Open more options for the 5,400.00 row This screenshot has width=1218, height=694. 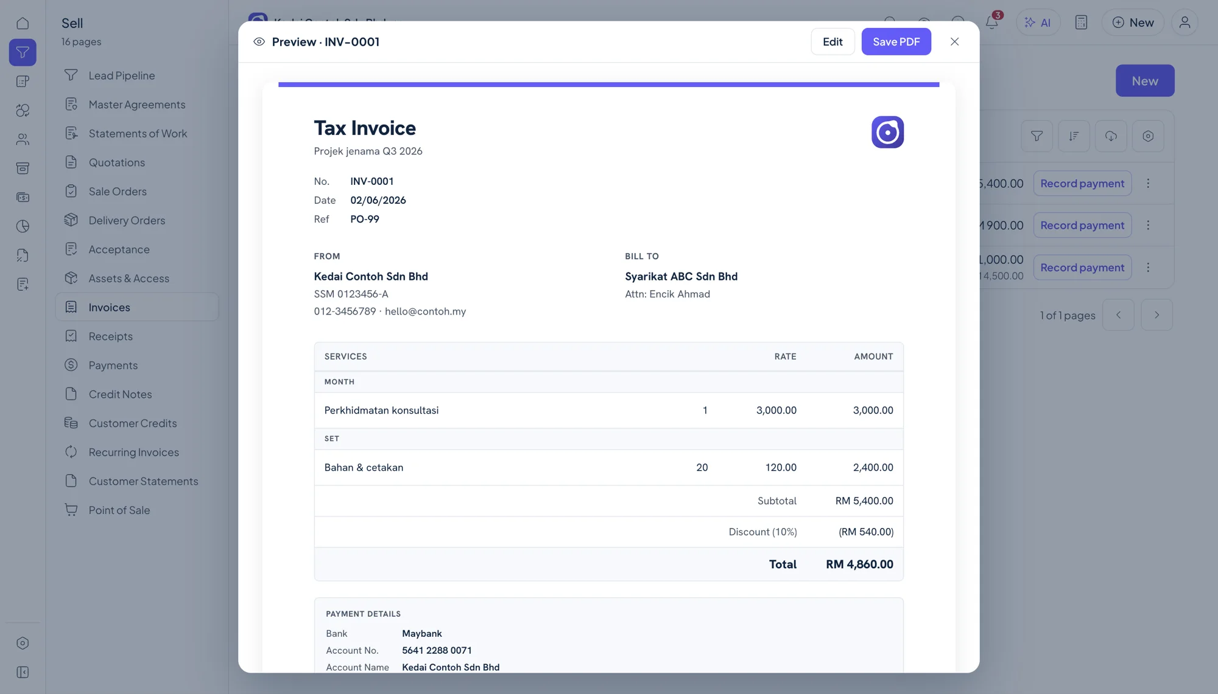coord(1148,183)
